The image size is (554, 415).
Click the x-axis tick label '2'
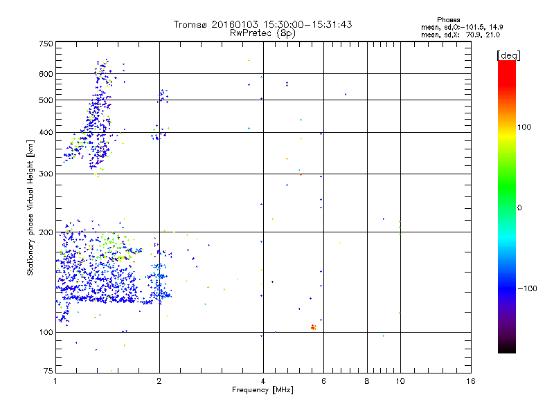click(x=159, y=381)
